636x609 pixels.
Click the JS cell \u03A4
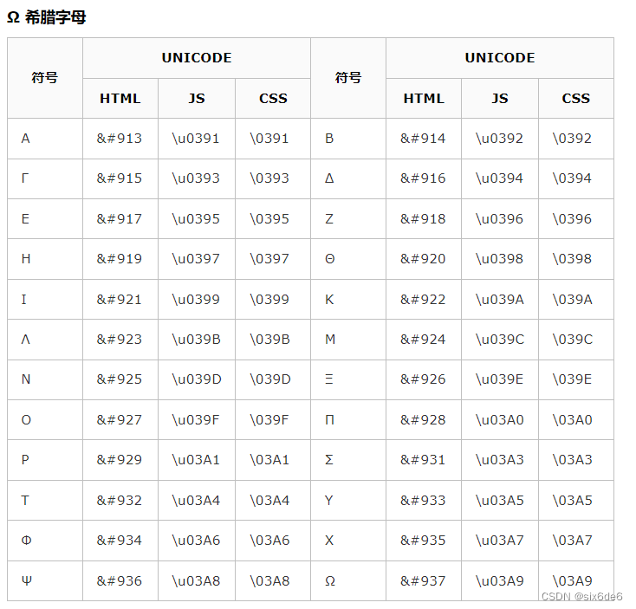click(x=197, y=501)
